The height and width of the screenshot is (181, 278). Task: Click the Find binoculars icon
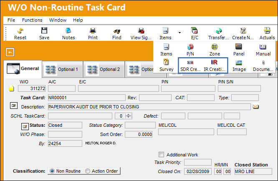point(116,31)
